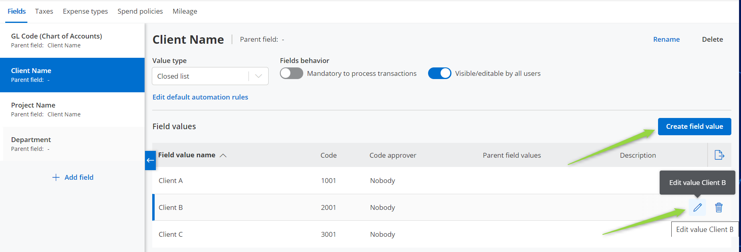Screen dimensions: 741x252
Task: Click the trash delete icon for Client B
Action: coord(719,207)
